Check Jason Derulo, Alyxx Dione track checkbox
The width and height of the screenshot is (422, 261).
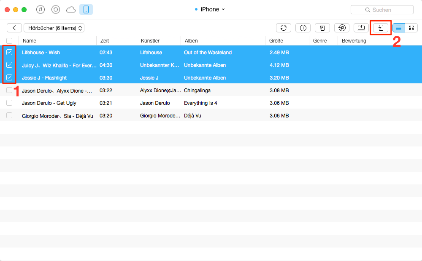click(9, 90)
